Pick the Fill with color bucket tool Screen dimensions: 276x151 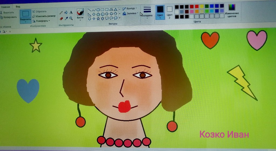click(x=66, y=12)
